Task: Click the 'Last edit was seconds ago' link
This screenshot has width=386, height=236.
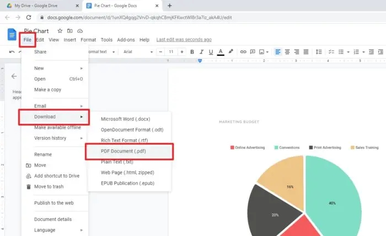Action: click(x=184, y=39)
